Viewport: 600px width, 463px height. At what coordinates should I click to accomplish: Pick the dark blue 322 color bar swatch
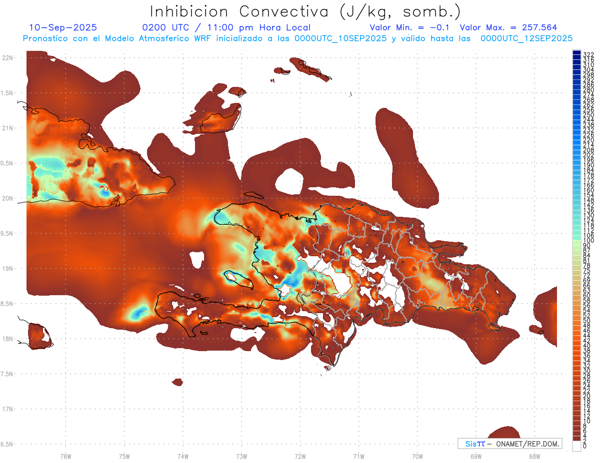click(576, 53)
